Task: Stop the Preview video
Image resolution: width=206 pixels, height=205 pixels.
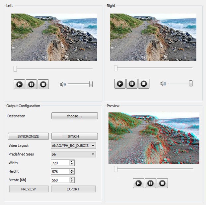Action: click(162, 183)
